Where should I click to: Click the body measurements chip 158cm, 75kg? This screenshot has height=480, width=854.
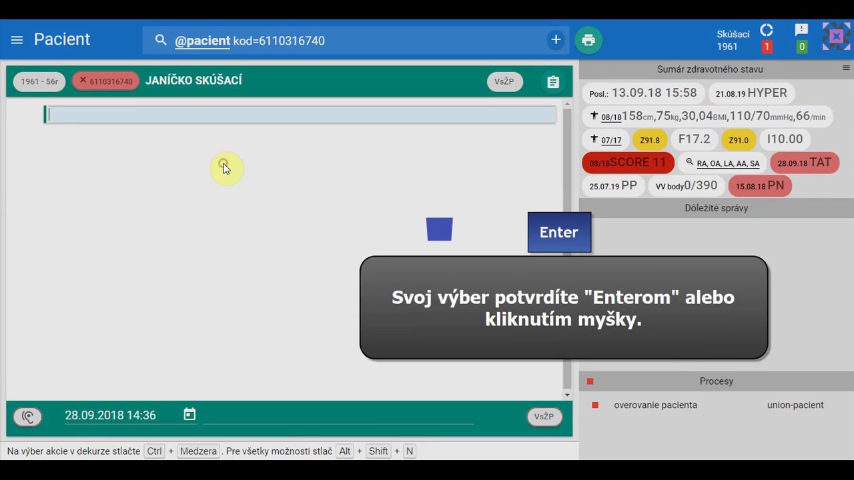click(x=708, y=117)
